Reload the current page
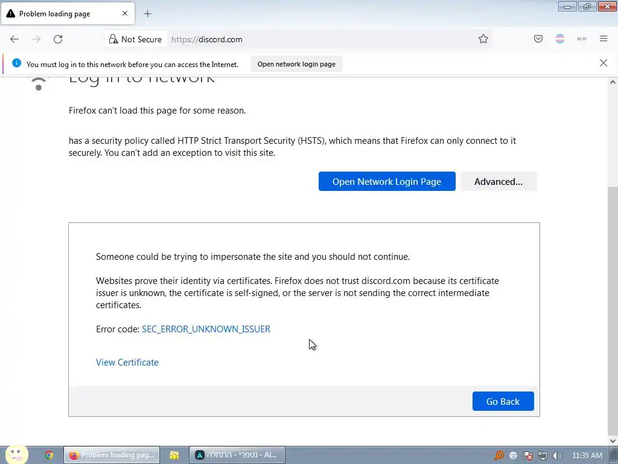Image resolution: width=618 pixels, height=464 pixels. coord(58,39)
